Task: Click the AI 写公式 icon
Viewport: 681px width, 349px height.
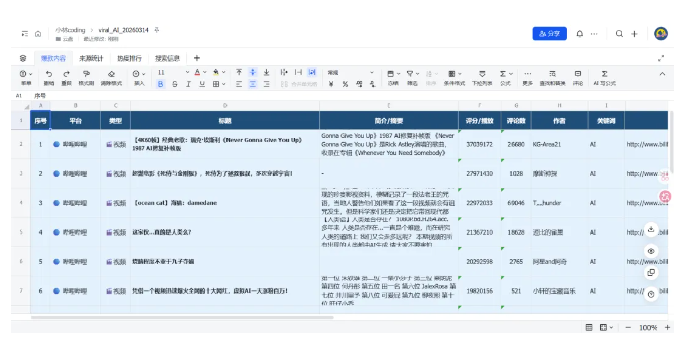Action: [x=604, y=74]
